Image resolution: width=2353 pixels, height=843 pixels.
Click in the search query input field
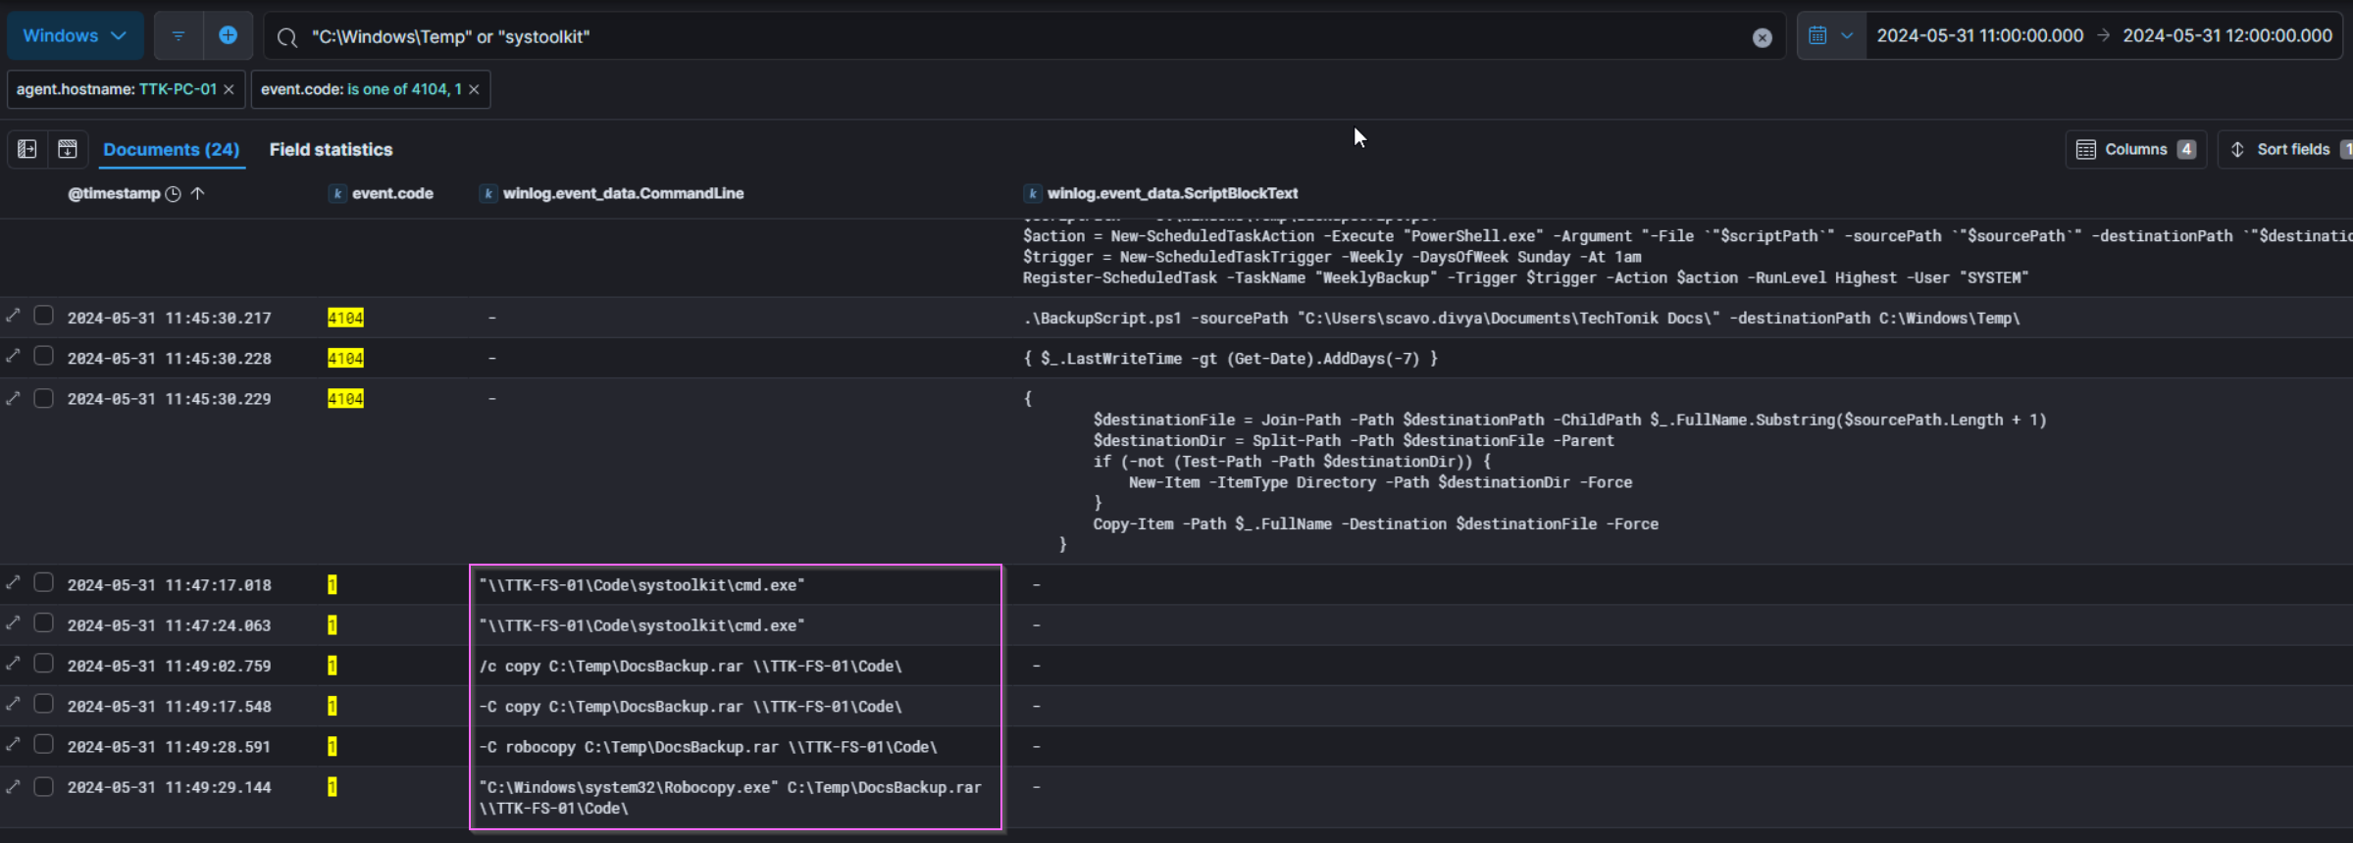(x=1020, y=37)
